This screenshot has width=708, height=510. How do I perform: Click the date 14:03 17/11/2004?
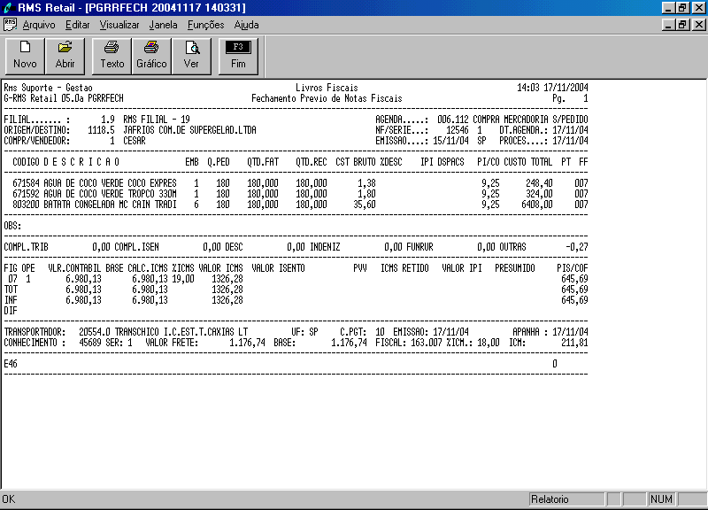pos(552,88)
